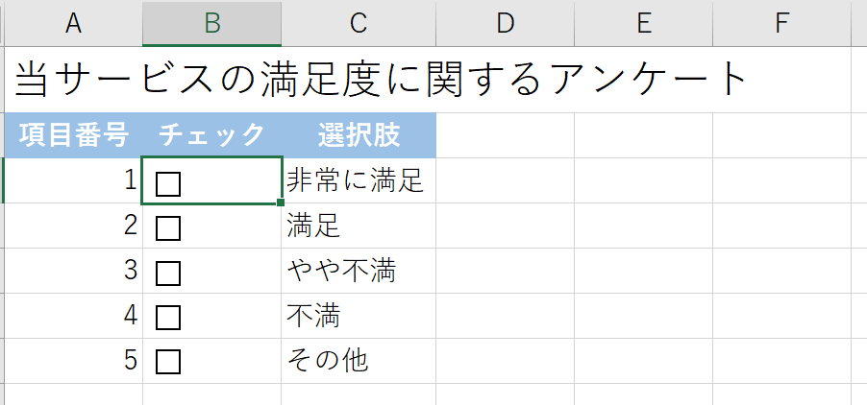Select the チェック header cell

click(212, 135)
